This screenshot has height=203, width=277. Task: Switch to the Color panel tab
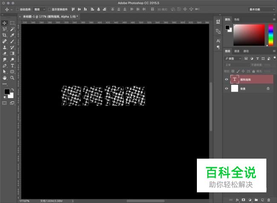click(x=228, y=20)
